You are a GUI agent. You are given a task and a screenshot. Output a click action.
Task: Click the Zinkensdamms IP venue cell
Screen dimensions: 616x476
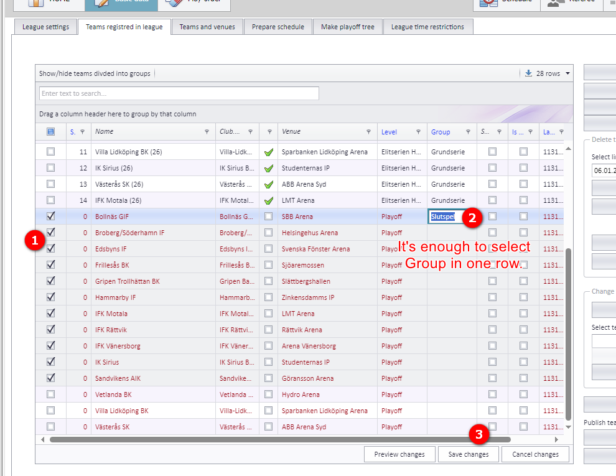pyautogui.click(x=327, y=297)
